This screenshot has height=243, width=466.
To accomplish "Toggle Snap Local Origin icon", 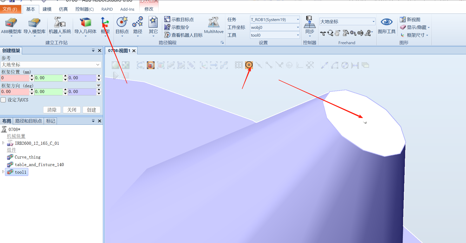I will coord(299,65).
